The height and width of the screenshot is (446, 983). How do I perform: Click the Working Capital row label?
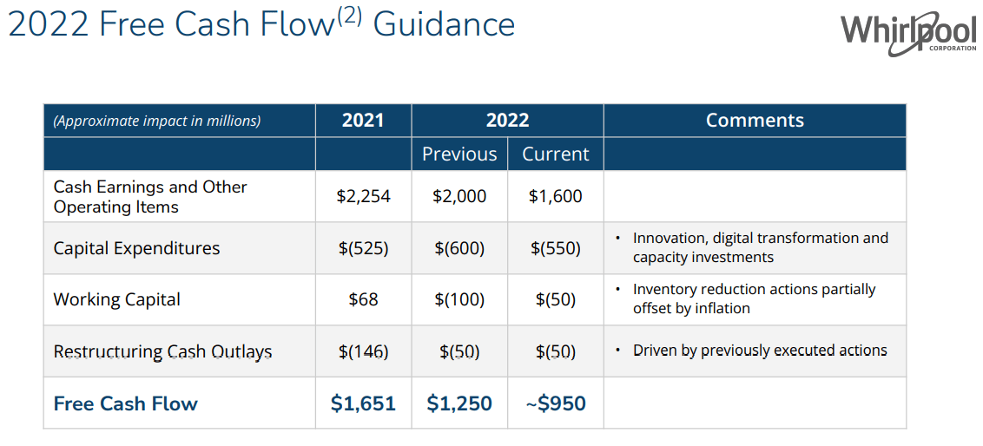(x=117, y=299)
